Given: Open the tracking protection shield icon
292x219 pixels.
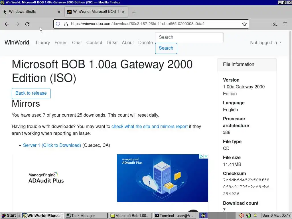Looking at the screenshot, I should [58, 24].
